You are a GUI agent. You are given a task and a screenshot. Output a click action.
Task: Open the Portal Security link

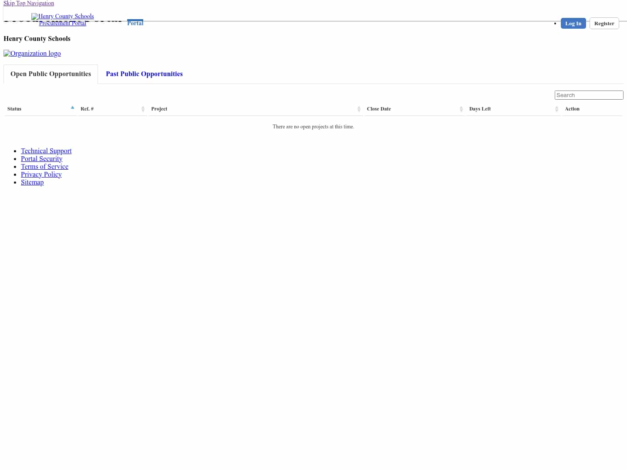pos(42,159)
